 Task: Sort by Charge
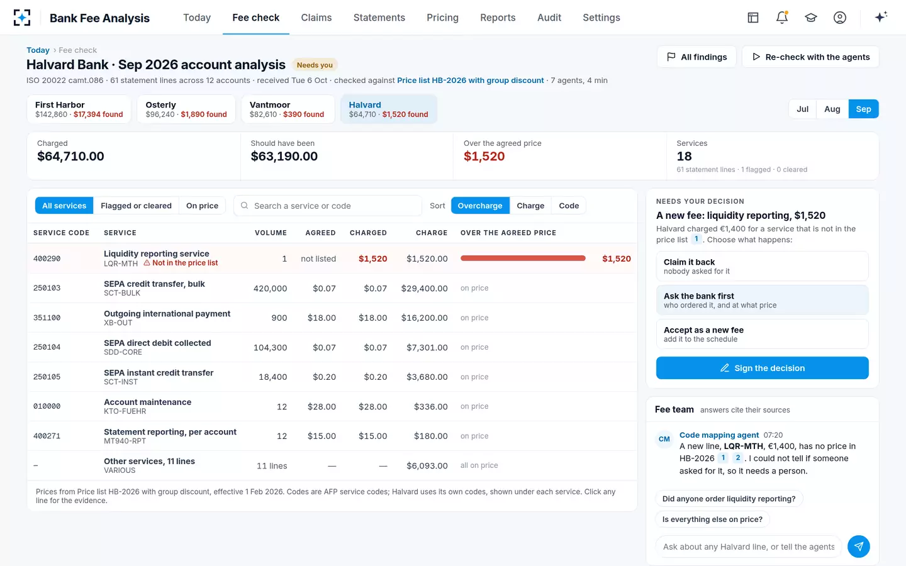tap(530, 206)
